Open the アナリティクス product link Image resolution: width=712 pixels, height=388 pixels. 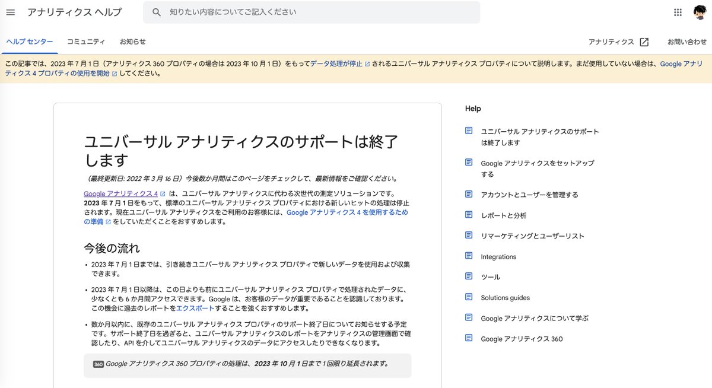click(611, 42)
